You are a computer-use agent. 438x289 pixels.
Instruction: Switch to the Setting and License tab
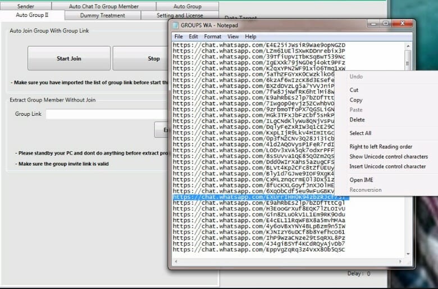180,15
